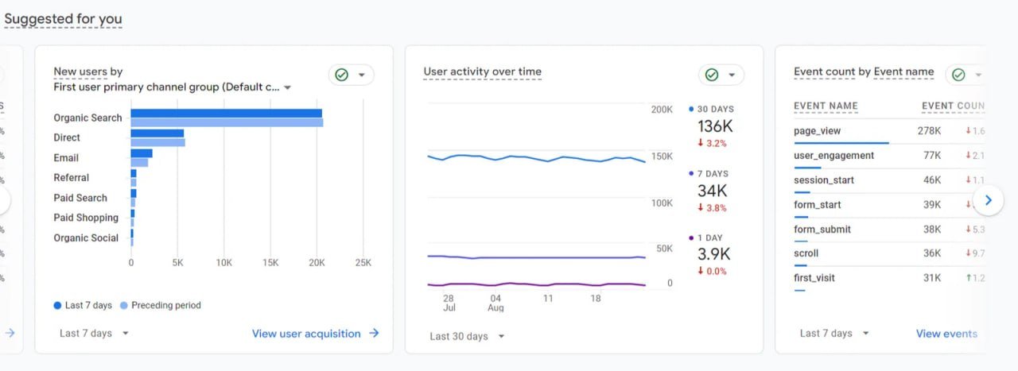Open Last 7 days selector on New users card

[94, 334]
